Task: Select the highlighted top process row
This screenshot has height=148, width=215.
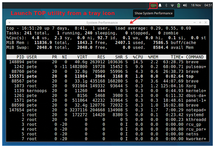Action: tap(107, 76)
